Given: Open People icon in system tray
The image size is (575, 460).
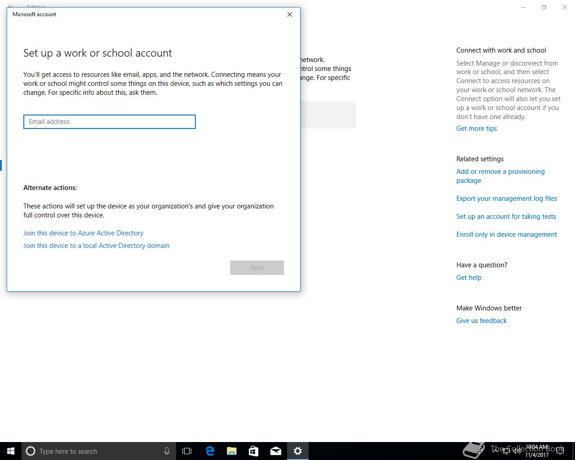Looking at the screenshot, I should coord(480,451).
